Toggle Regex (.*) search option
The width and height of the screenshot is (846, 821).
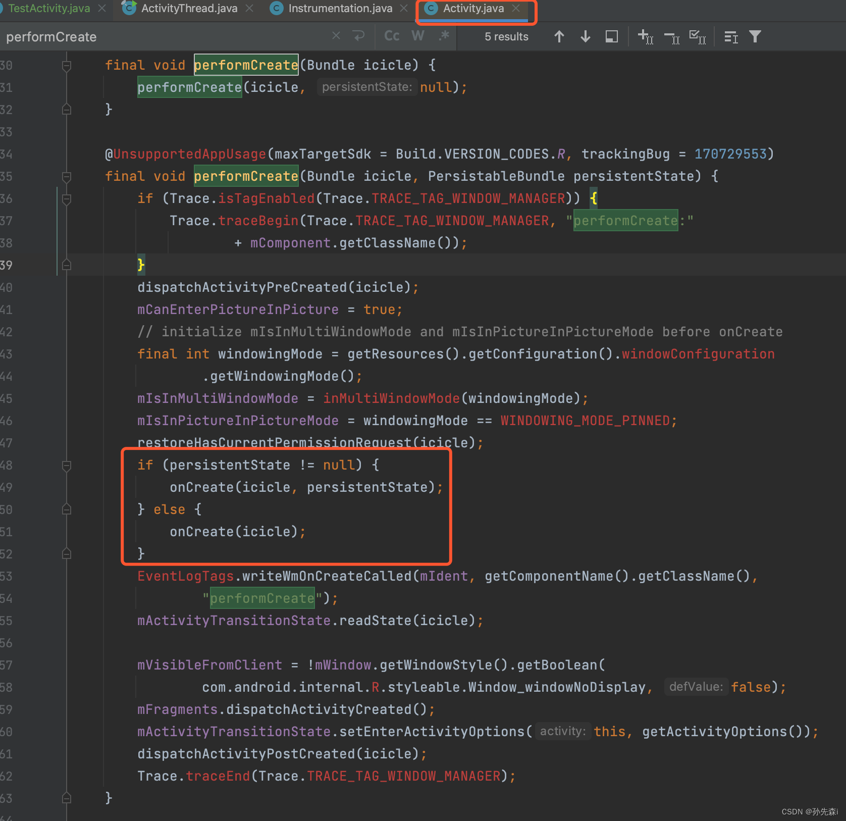(444, 36)
